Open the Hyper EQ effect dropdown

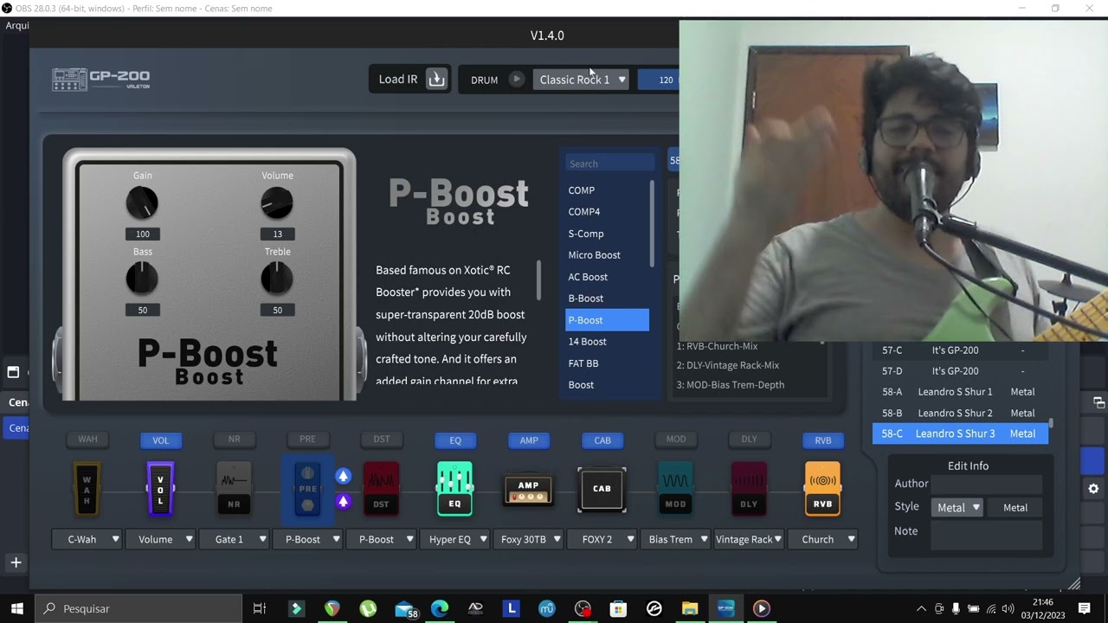pos(454,539)
